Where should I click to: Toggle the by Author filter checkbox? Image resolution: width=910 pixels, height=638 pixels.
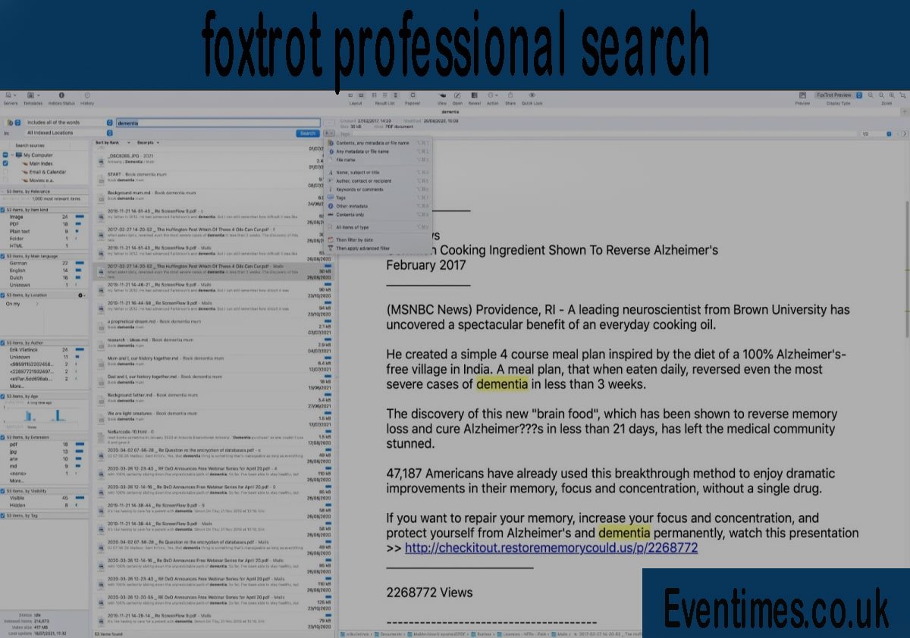(x=3, y=342)
